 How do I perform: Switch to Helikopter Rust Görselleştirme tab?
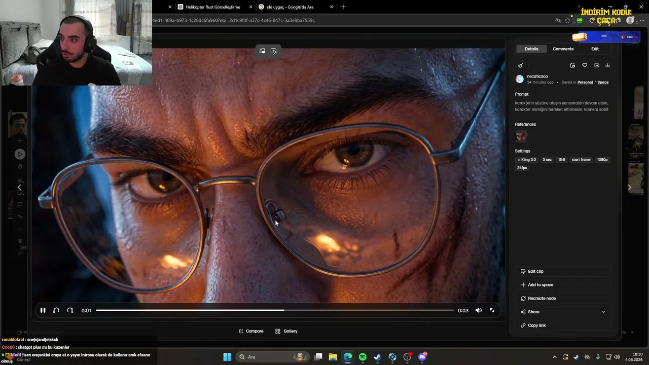(x=213, y=7)
